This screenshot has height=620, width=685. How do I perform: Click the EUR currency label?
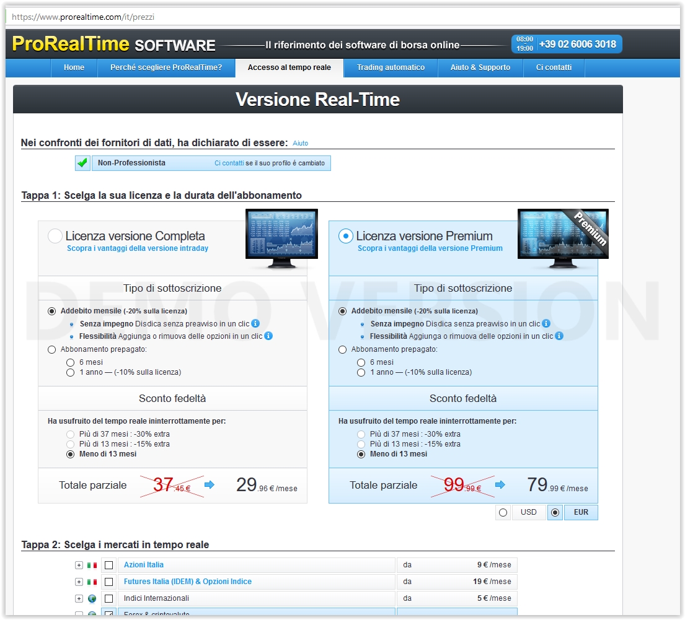point(581,512)
